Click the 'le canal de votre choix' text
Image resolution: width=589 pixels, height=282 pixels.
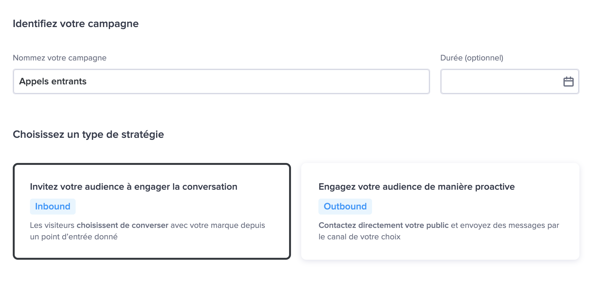359,237
